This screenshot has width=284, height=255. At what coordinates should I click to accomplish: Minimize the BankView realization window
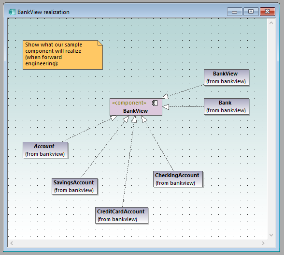coord(235,12)
